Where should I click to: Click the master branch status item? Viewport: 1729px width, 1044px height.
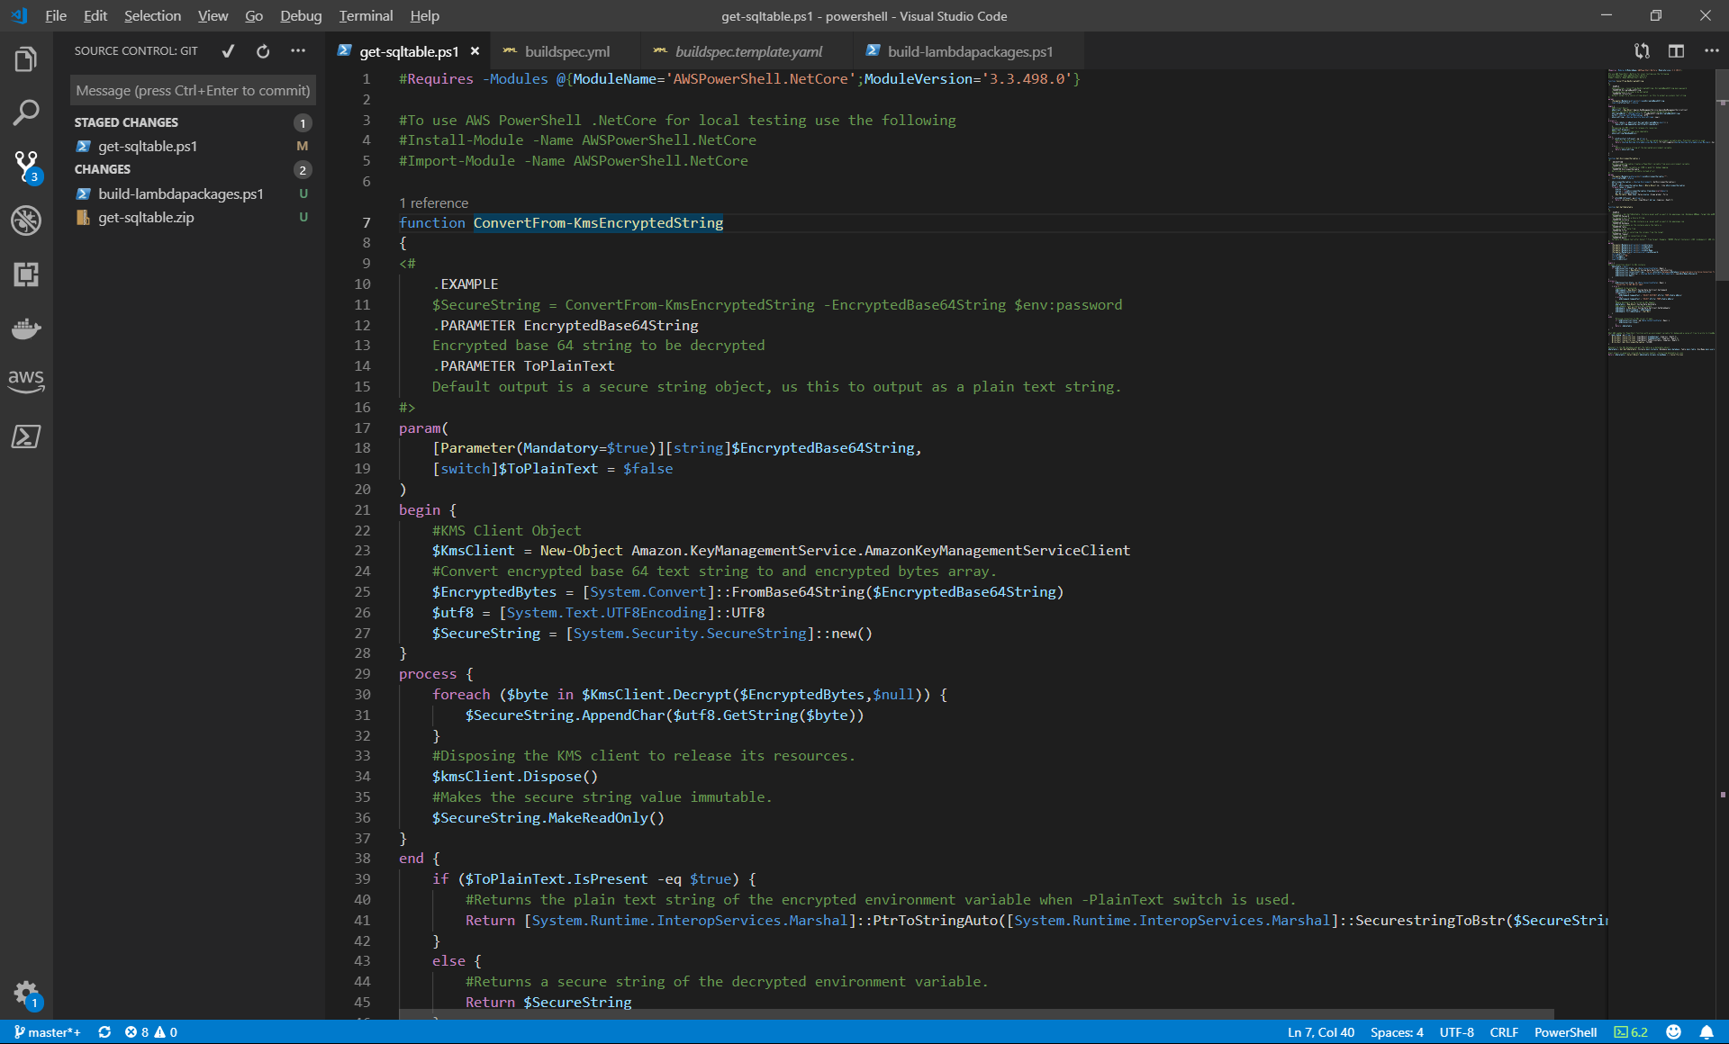pyautogui.click(x=48, y=1032)
